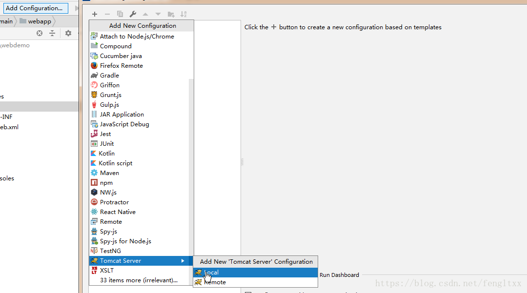
Task: Click the webapp breadcrumb folder
Action: [x=36, y=21]
